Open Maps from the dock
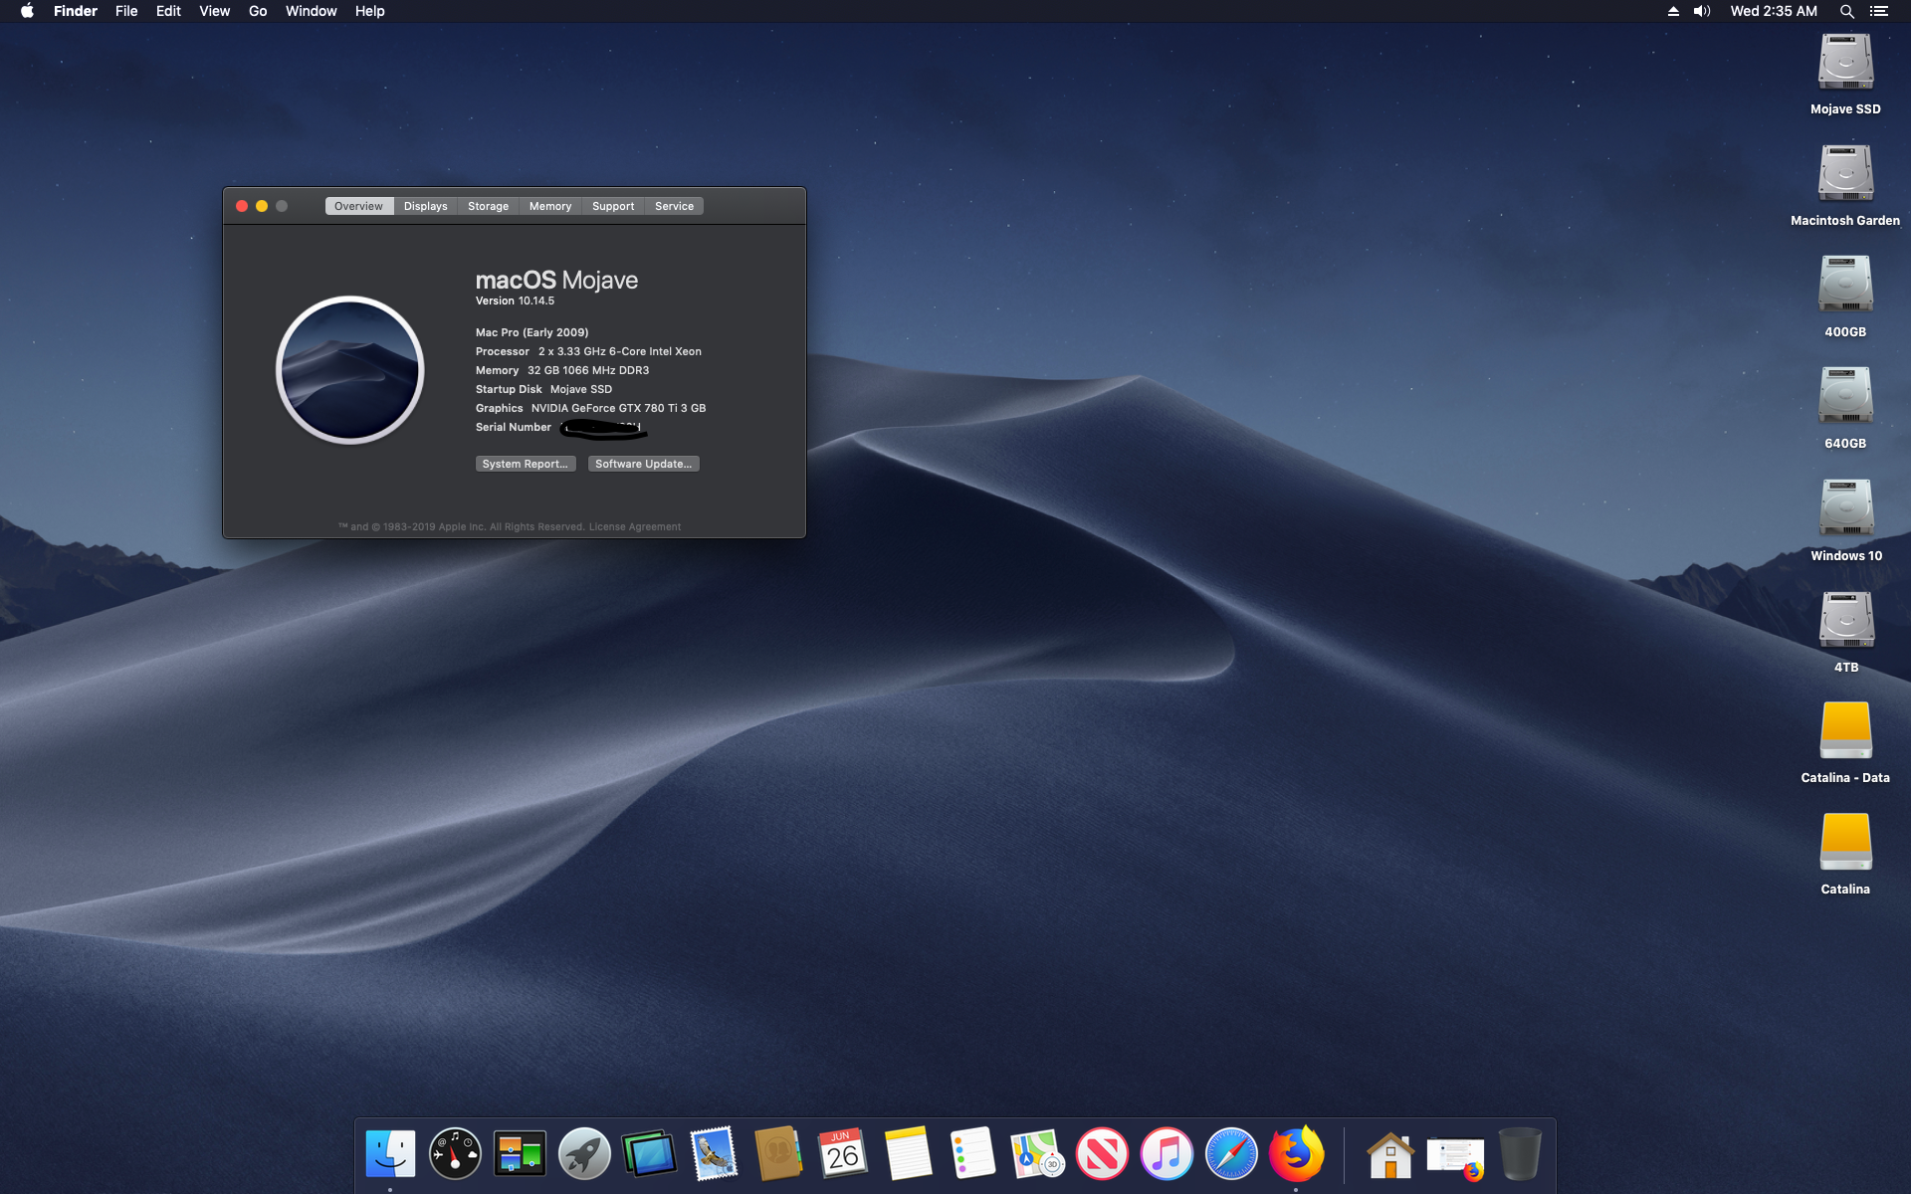This screenshot has height=1194, width=1911. [1037, 1154]
